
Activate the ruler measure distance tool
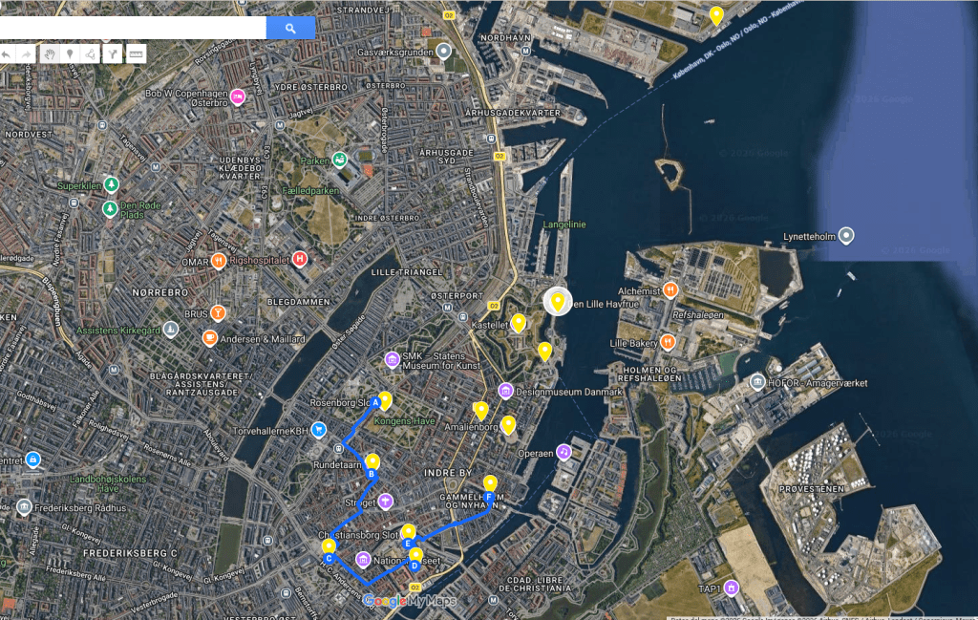point(136,54)
